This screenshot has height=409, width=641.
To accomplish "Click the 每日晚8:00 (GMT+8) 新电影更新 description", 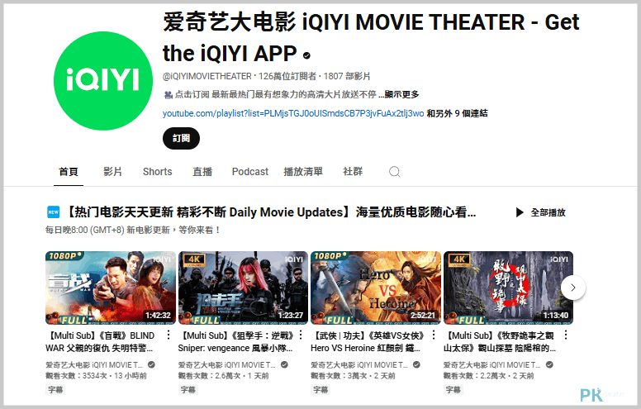I will coord(133,230).
